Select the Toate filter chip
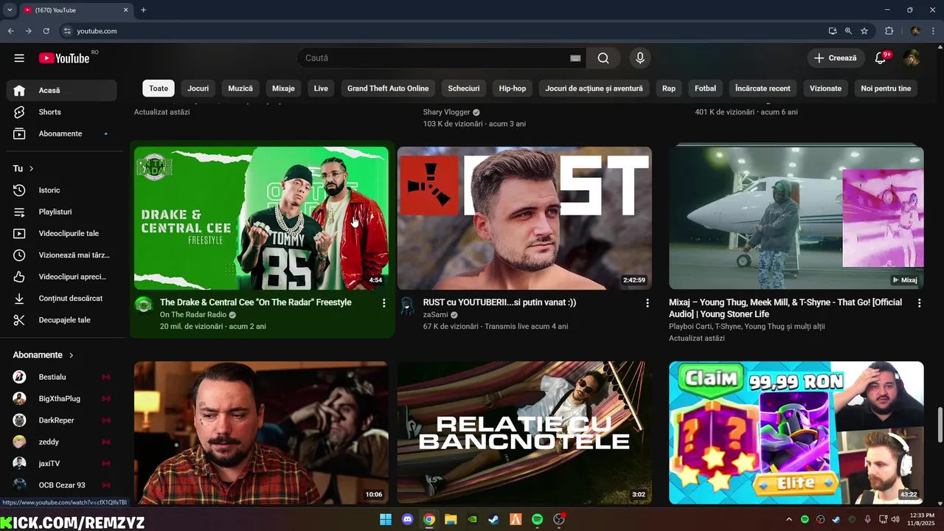 tap(159, 88)
